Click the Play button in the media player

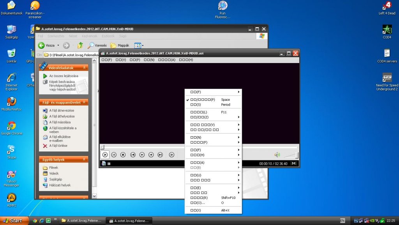pos(105,155)
